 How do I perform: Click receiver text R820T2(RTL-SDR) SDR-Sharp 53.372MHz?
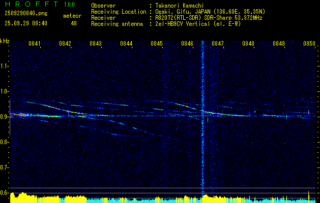tap(209, 18)
